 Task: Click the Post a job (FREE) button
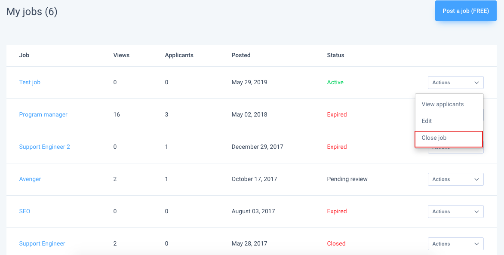click(x=466, y=11)
